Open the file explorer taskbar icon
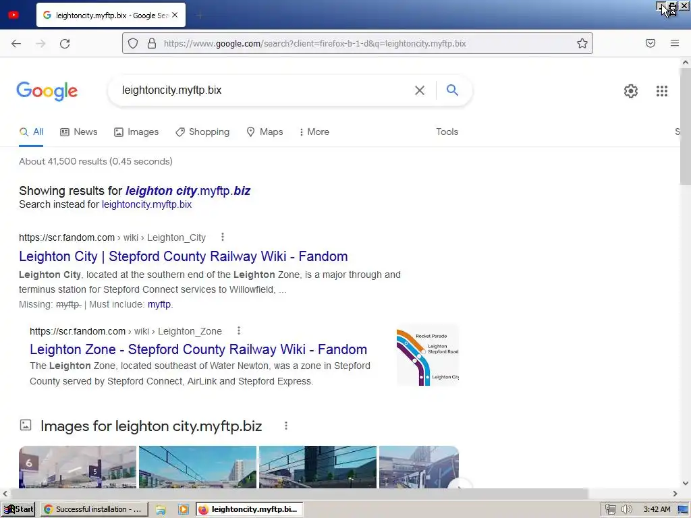The height and width of the screenshot is (518, 691). click(161, 510)
